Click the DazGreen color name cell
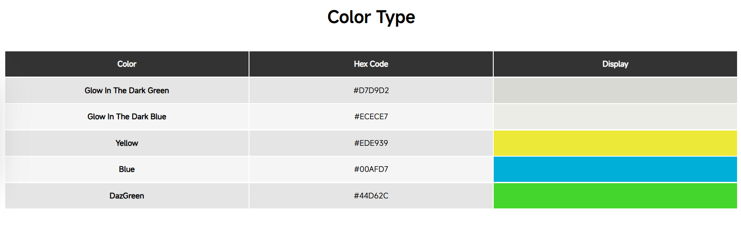Viewport: 741px width, 228px height. click(x=127, y=196)
